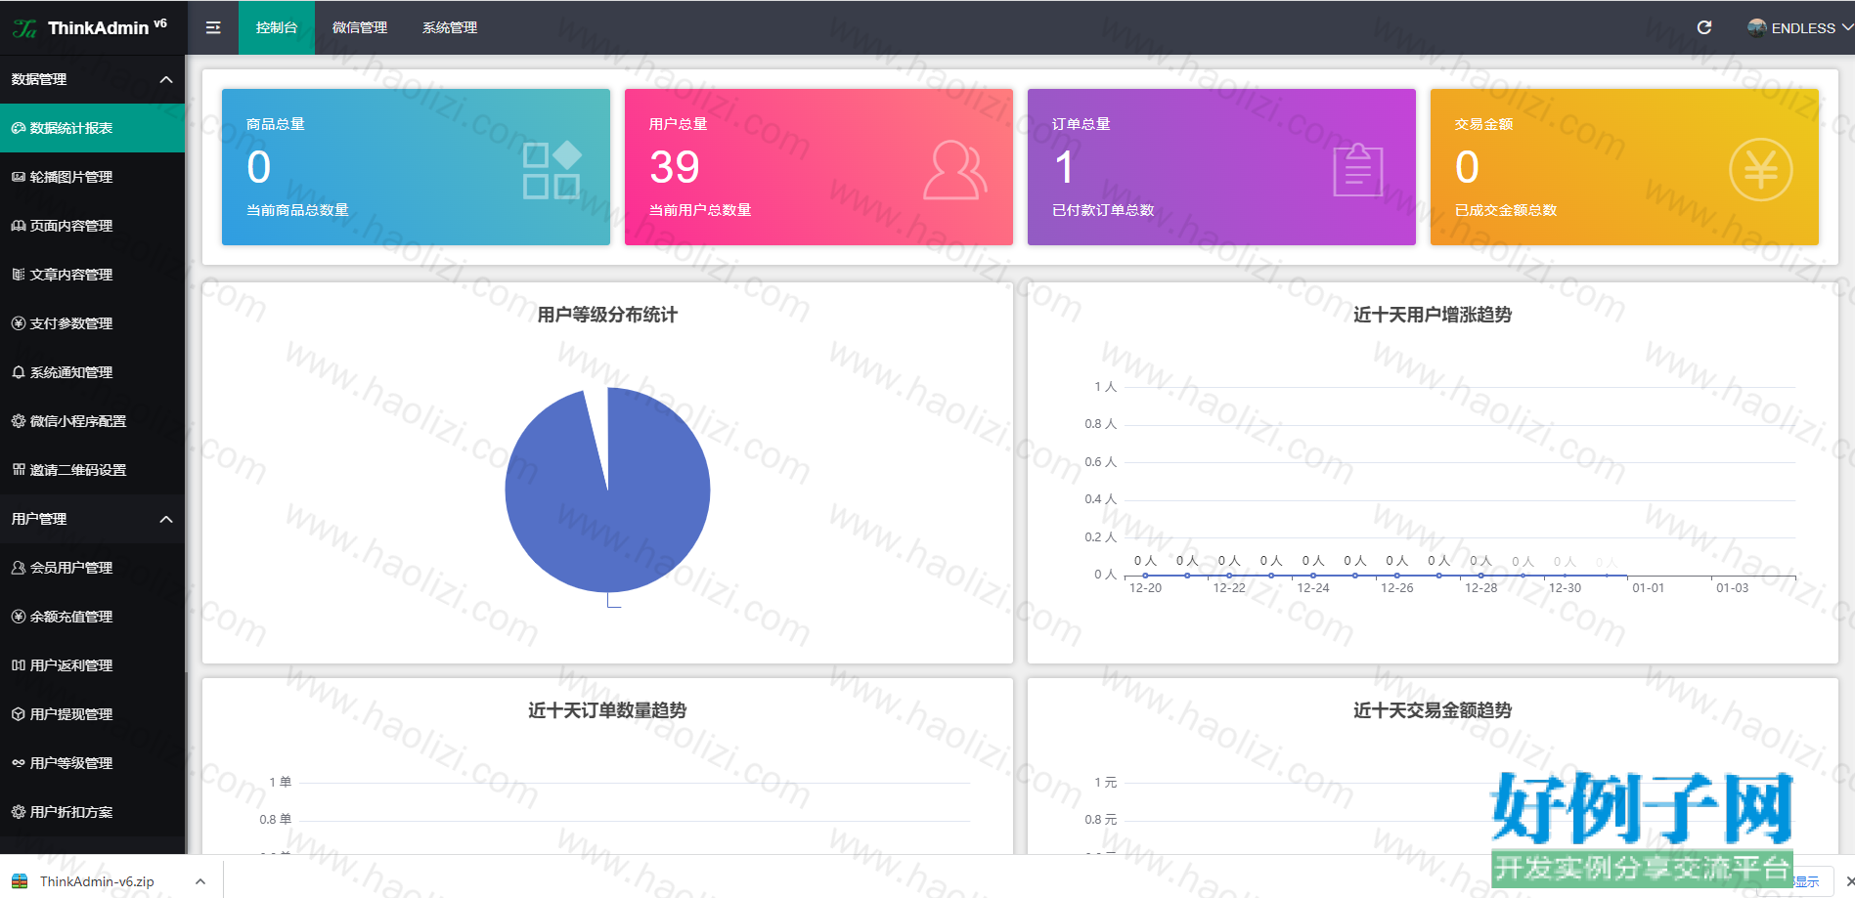Collapse the 用户管理 sidebar group
The image size is (1855, 898).
[166, 519]
